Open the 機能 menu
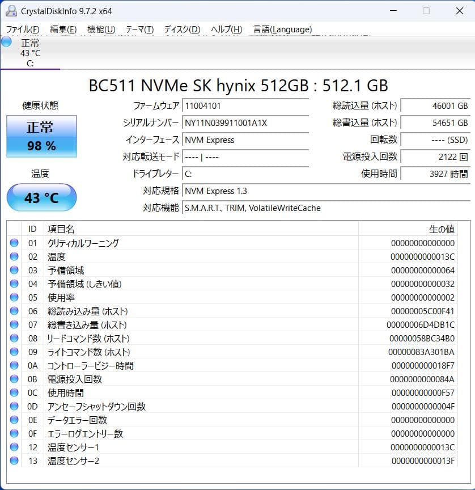Viewport: 475px width, 490px height. 101,29
